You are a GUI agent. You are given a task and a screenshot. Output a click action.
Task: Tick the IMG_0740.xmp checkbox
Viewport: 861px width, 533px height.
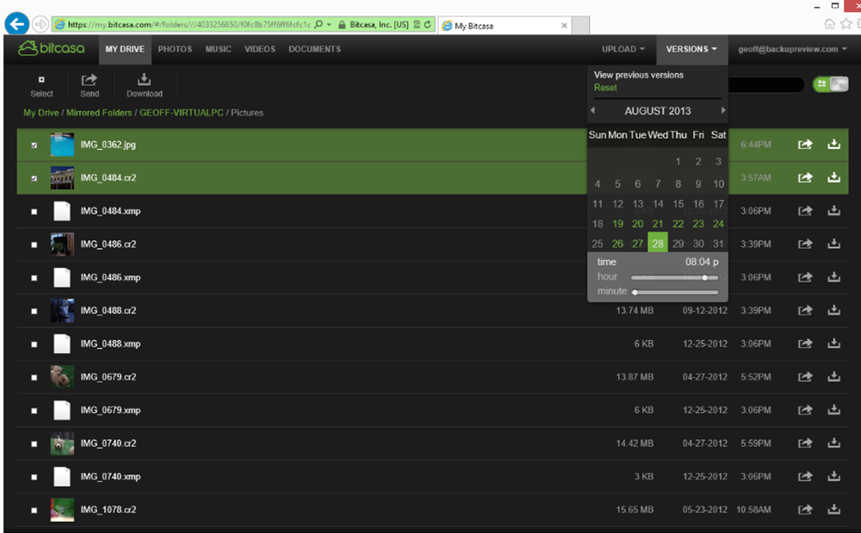(34, 477)
